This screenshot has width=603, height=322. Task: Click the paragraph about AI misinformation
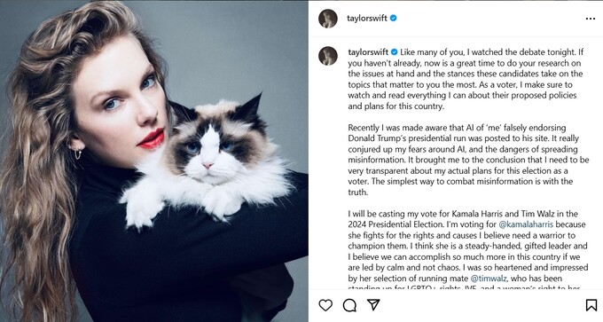[x=468, y=160]
